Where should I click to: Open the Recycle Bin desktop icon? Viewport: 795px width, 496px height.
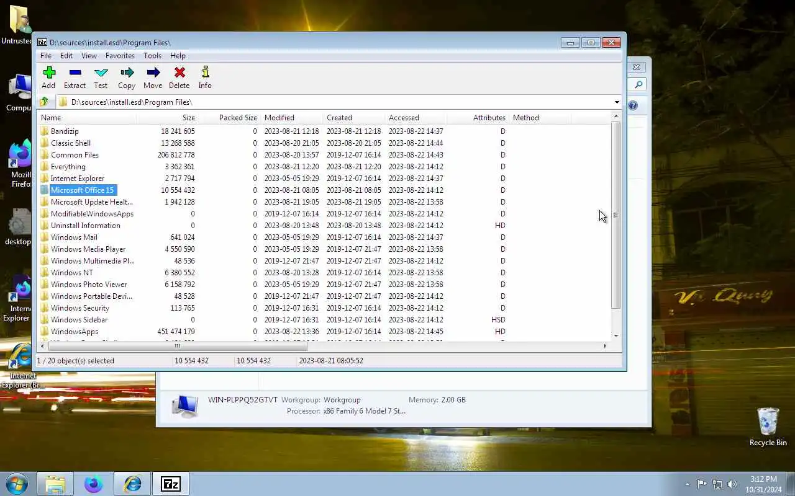(x=768, y=427)
